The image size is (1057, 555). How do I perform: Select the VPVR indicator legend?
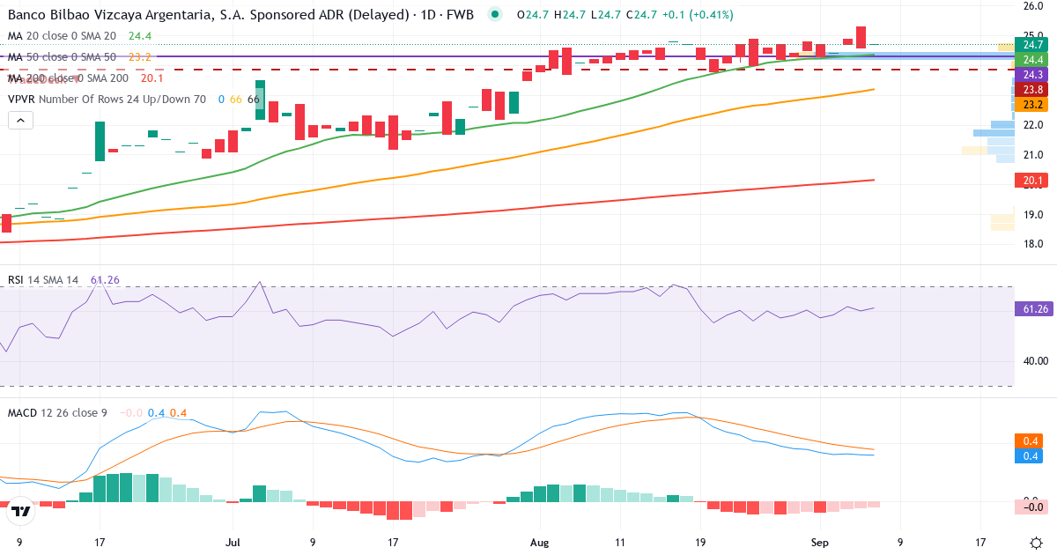[x=107, y=100]
